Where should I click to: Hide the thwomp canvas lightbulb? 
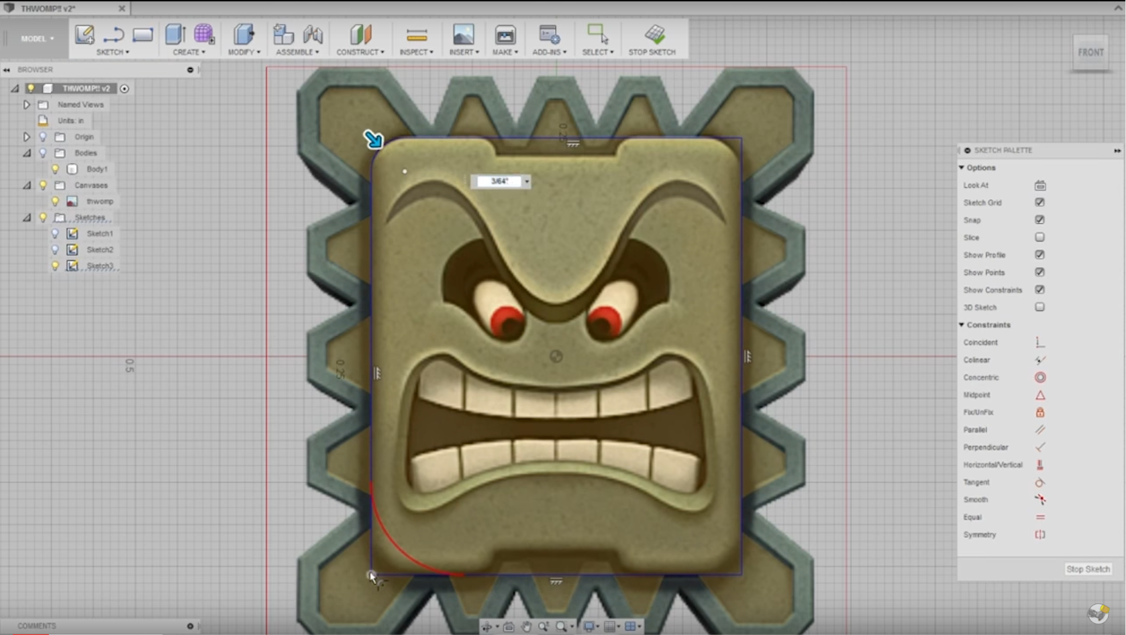click(x=56, y=201)
